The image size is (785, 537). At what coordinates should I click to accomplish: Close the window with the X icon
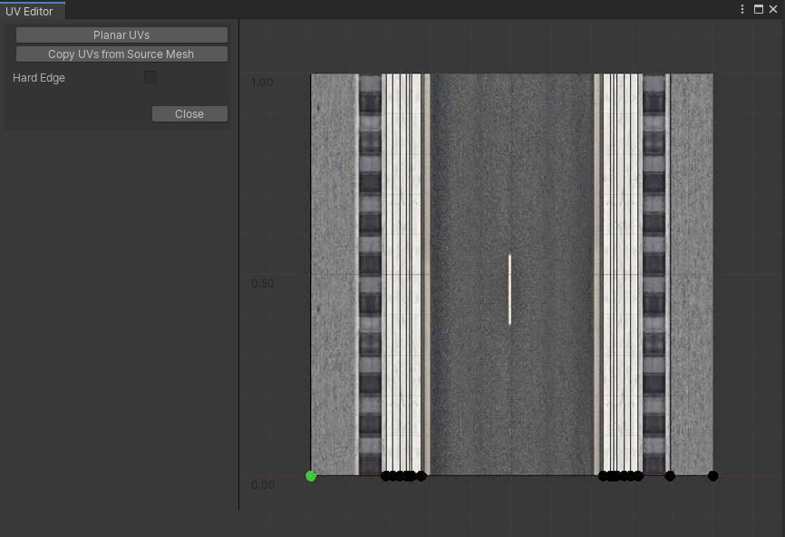(x=773, y=9)
